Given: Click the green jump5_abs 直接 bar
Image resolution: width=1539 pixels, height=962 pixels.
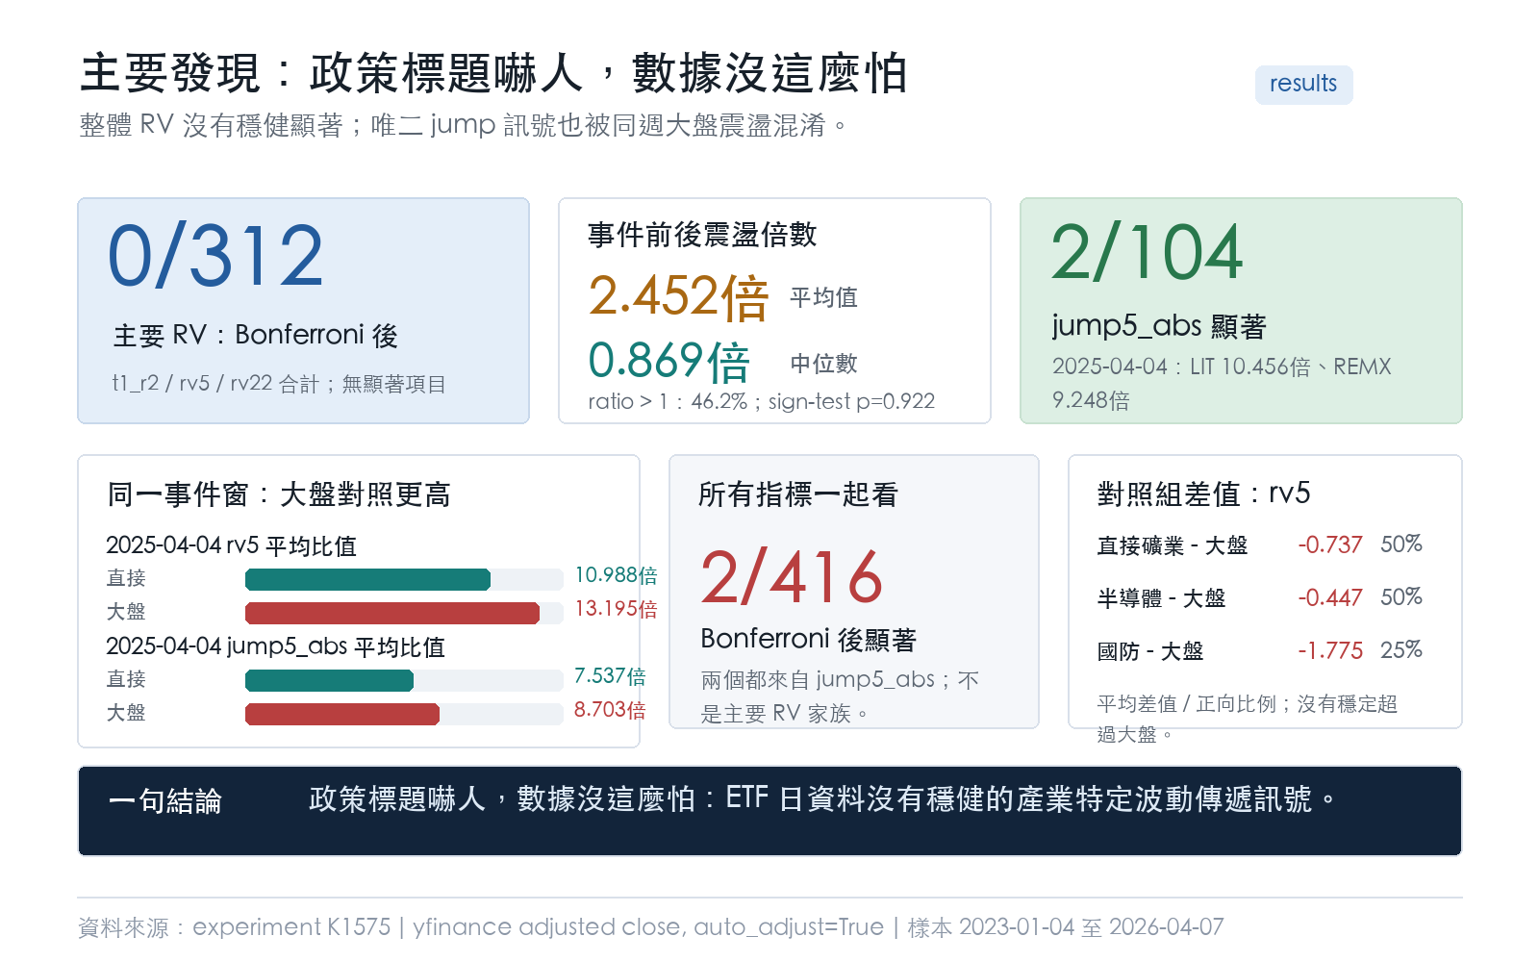Looking at the screenshot, I should 329,680.
